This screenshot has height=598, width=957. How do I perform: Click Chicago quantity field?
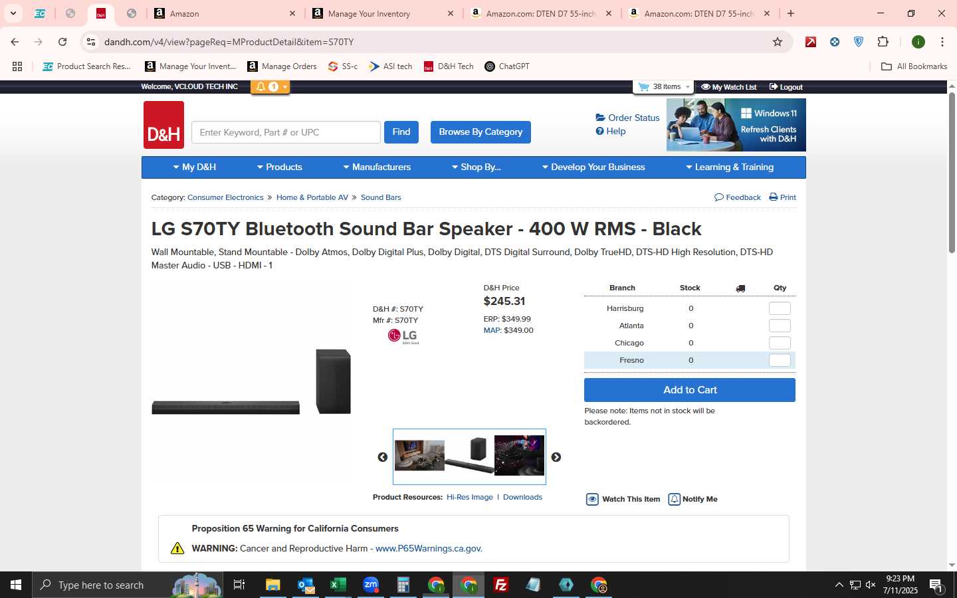tap(780, 343)
